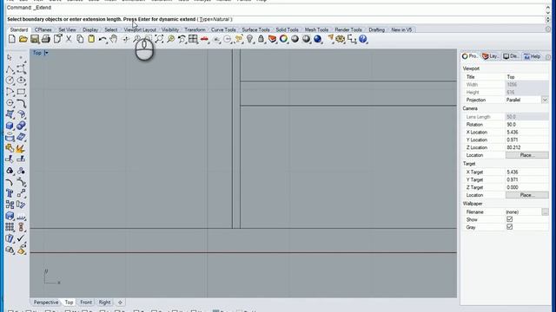
Task: Open the Curve Tools toolbar tab
Action: pos(223,29)
